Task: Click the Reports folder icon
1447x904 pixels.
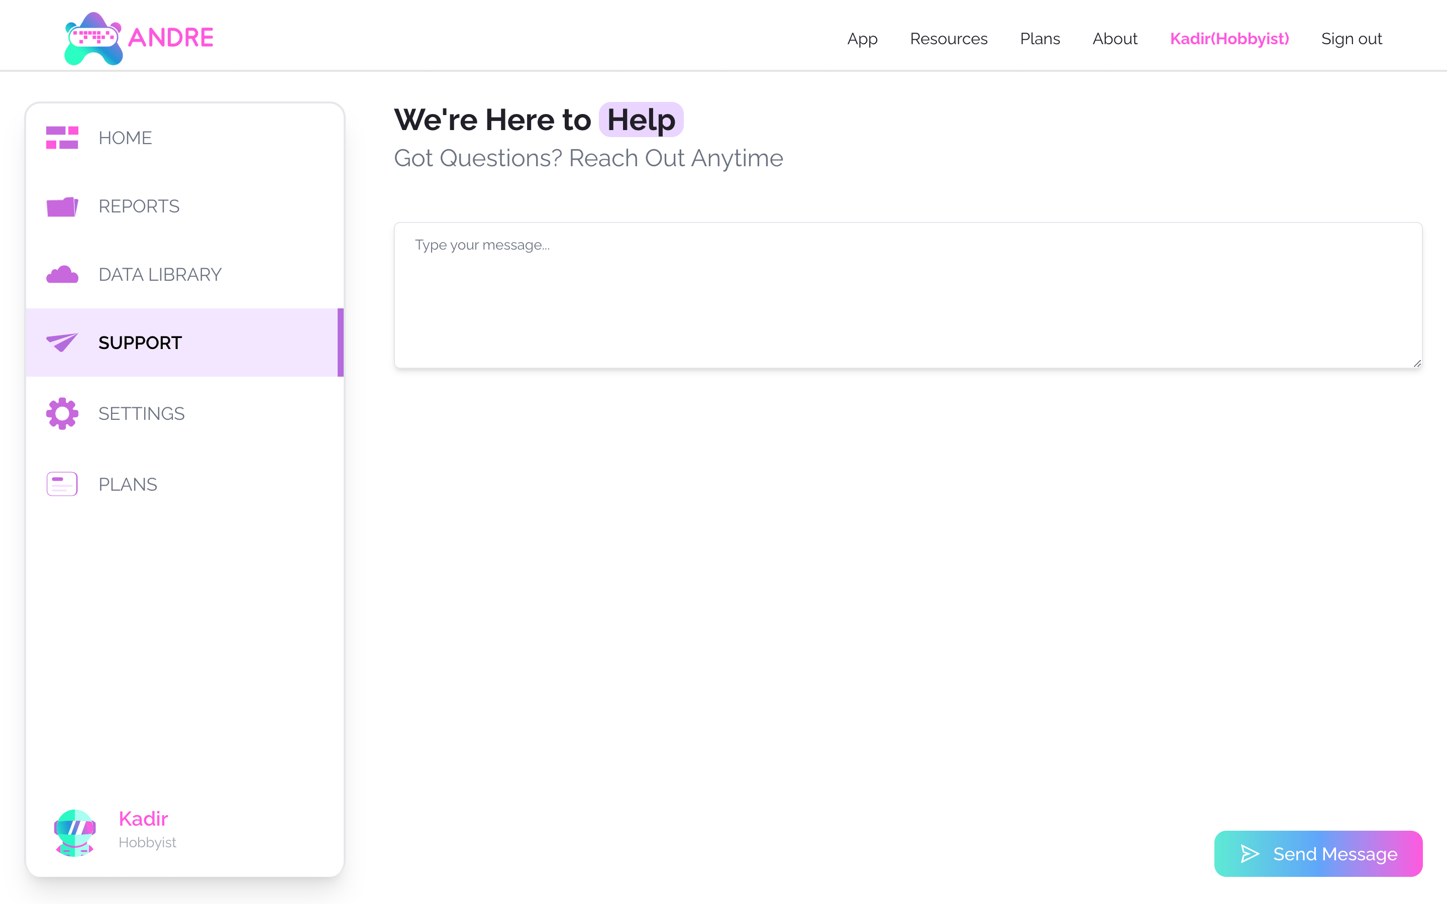Action: pyautogui.click(x=62, y=206)
